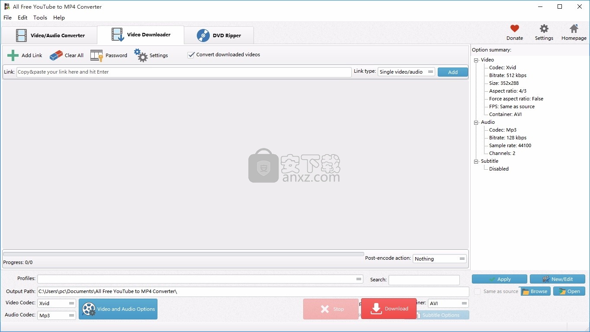The height and width of the screenshot is (332, 590).
Task: Select 'Disabled' subtitle row
Action: [499, 169]
